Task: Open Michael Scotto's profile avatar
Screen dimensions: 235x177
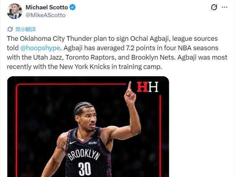Action: tap(15, 11)
